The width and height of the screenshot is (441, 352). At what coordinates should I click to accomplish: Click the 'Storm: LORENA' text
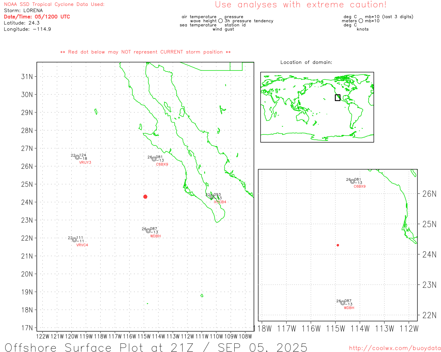coord(23,11)
